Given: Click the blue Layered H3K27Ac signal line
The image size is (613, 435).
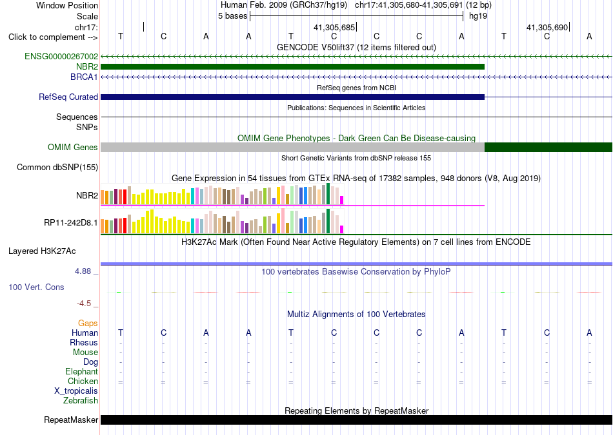Looking at the screenshot, I should coord(357,264).
